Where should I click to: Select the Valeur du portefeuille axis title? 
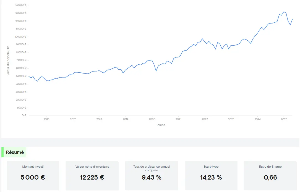(8, 60)
